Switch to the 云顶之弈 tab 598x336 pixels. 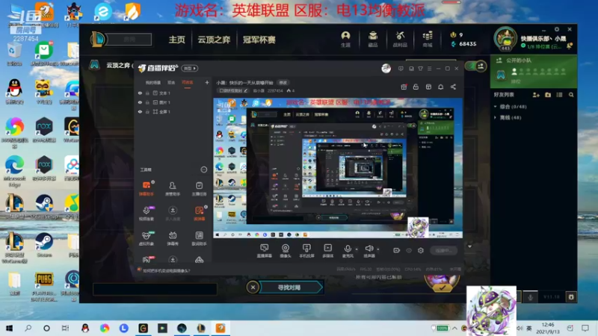point(214,40)
